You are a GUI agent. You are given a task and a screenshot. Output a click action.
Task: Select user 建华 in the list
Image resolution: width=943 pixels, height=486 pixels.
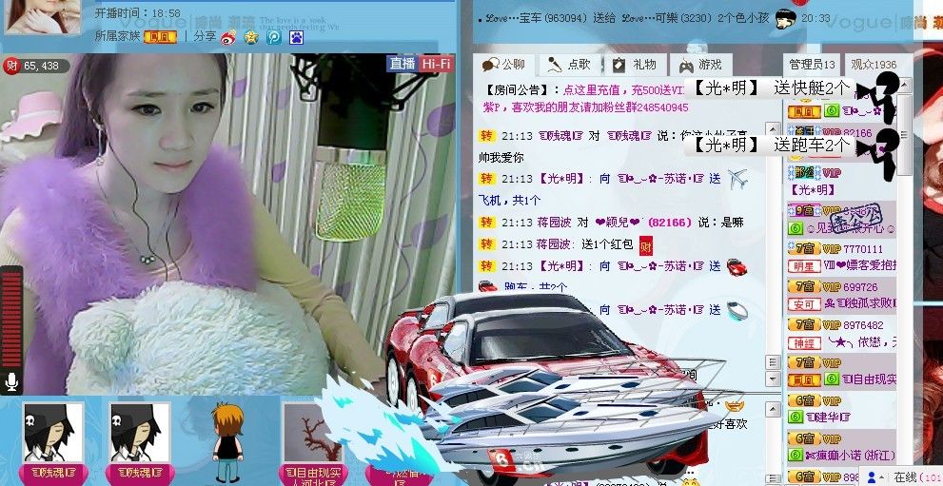pyautogui.click(x=828, y=417)
